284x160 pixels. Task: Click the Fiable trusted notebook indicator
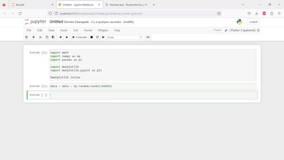[217, 30]
